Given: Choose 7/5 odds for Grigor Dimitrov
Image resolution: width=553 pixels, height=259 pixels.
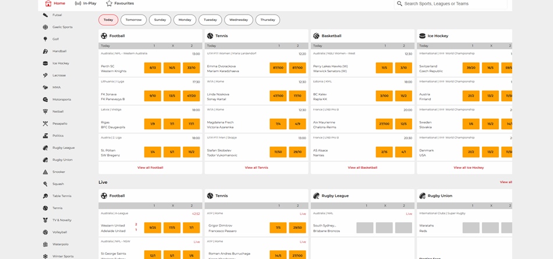Looking at the screenshot, I should [x=278, y=228].
